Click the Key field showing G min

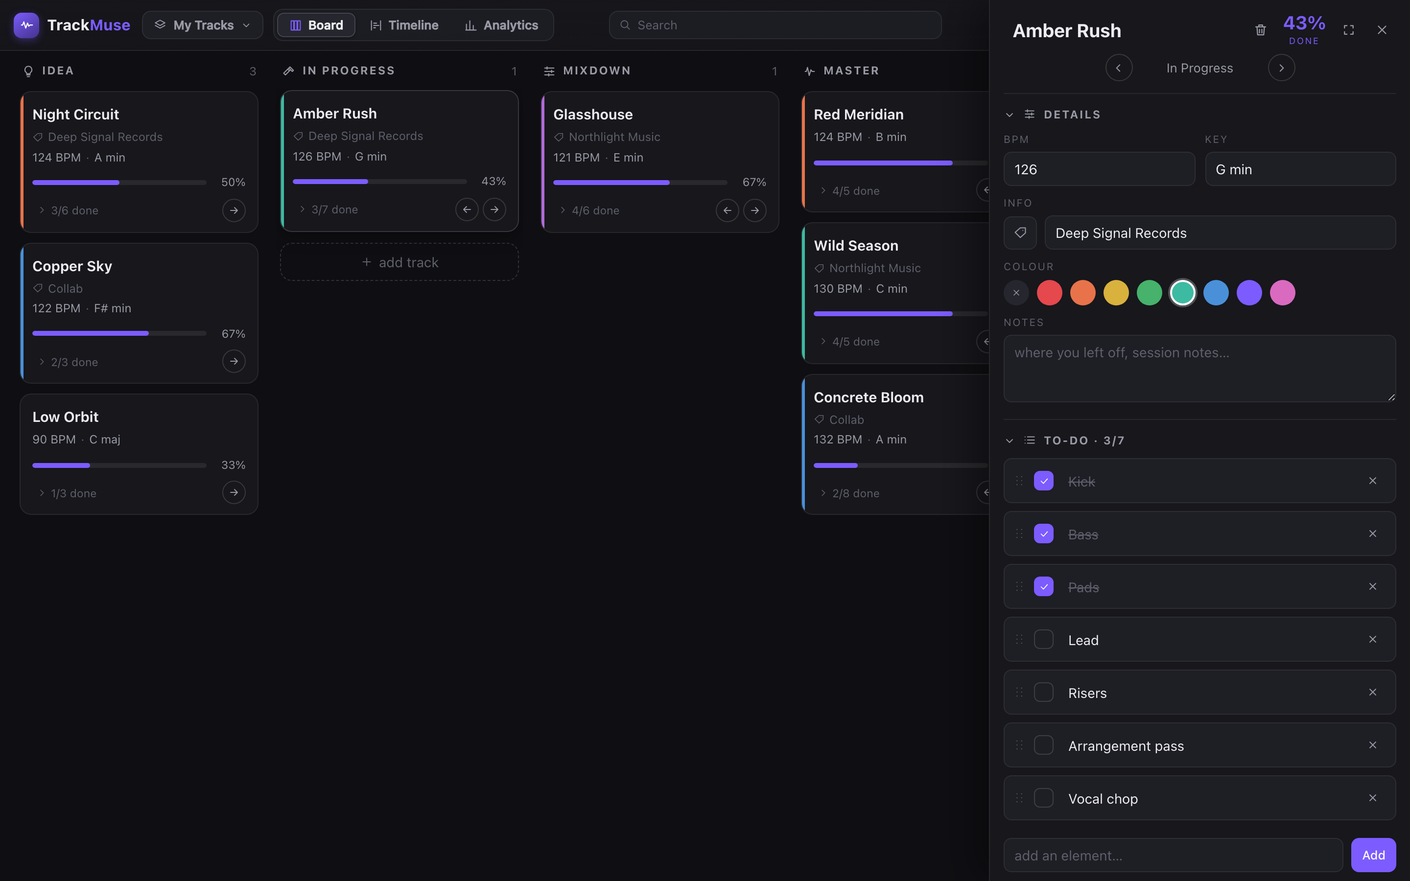pyautogui.click(x=1300, y=169)
